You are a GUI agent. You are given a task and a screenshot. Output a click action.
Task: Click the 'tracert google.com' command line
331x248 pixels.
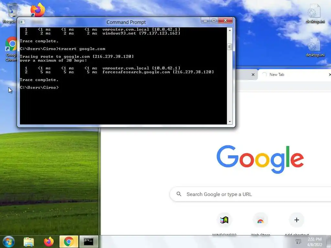(62, 49)
